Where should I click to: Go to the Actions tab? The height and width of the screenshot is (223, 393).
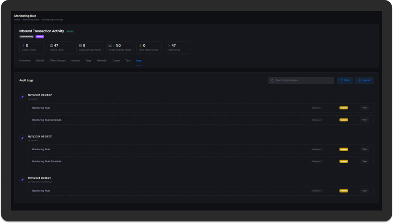coord(75,61)
